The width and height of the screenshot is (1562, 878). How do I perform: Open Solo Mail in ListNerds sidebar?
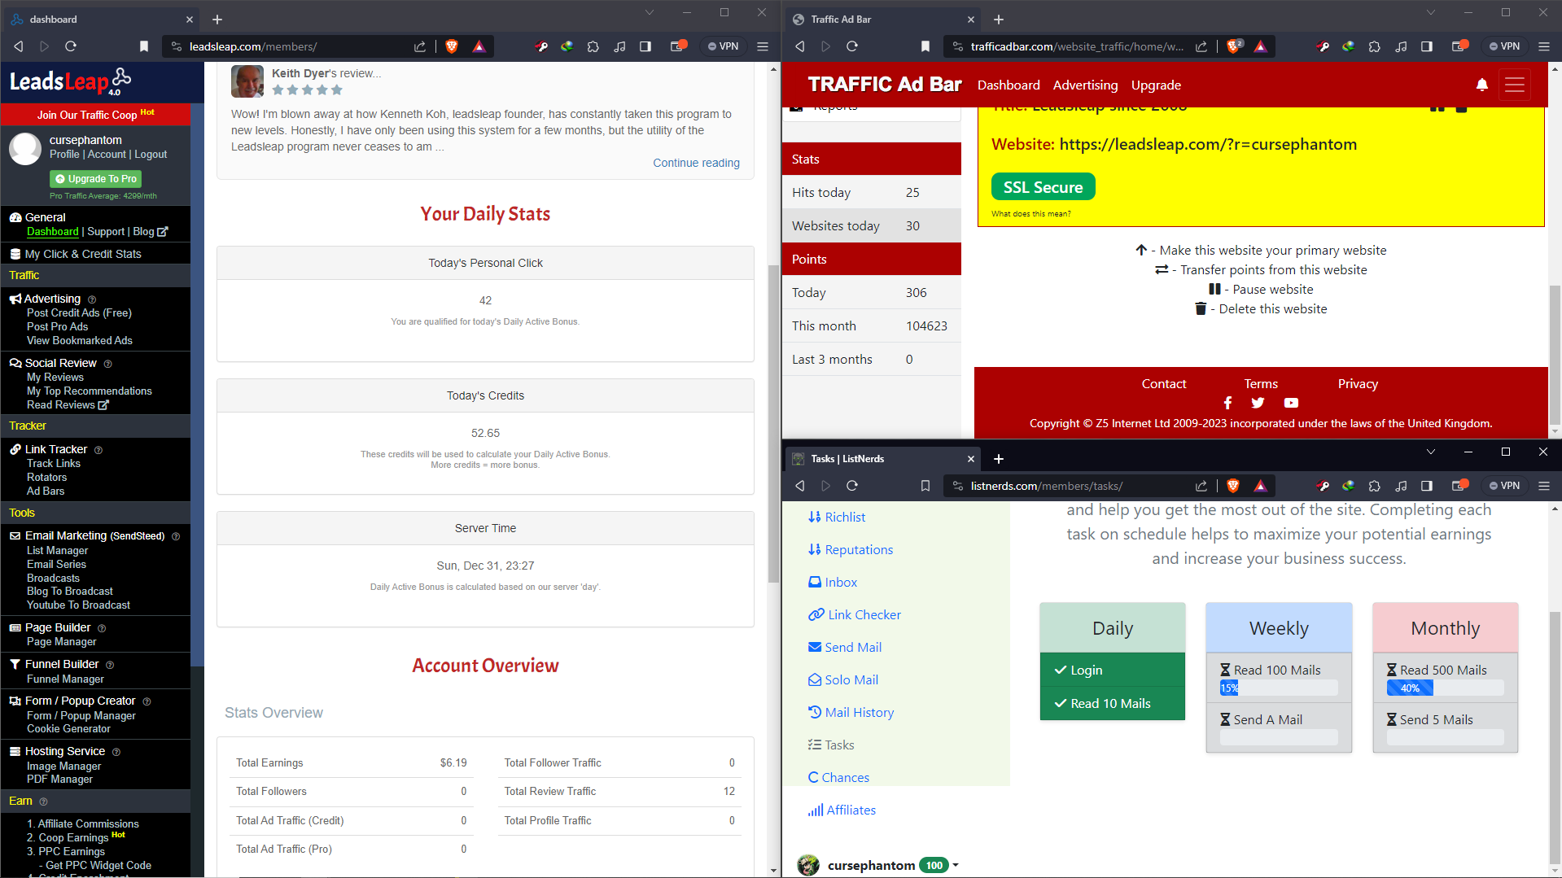[843, 679]
